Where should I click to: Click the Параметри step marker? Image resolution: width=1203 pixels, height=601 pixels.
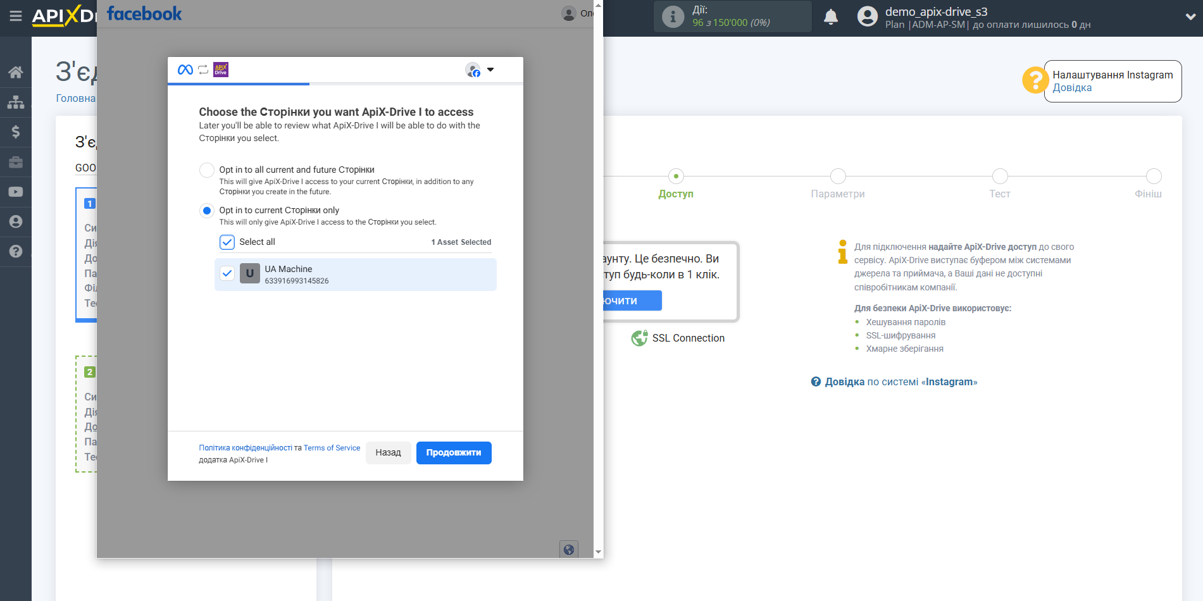[x=838, y=176]
